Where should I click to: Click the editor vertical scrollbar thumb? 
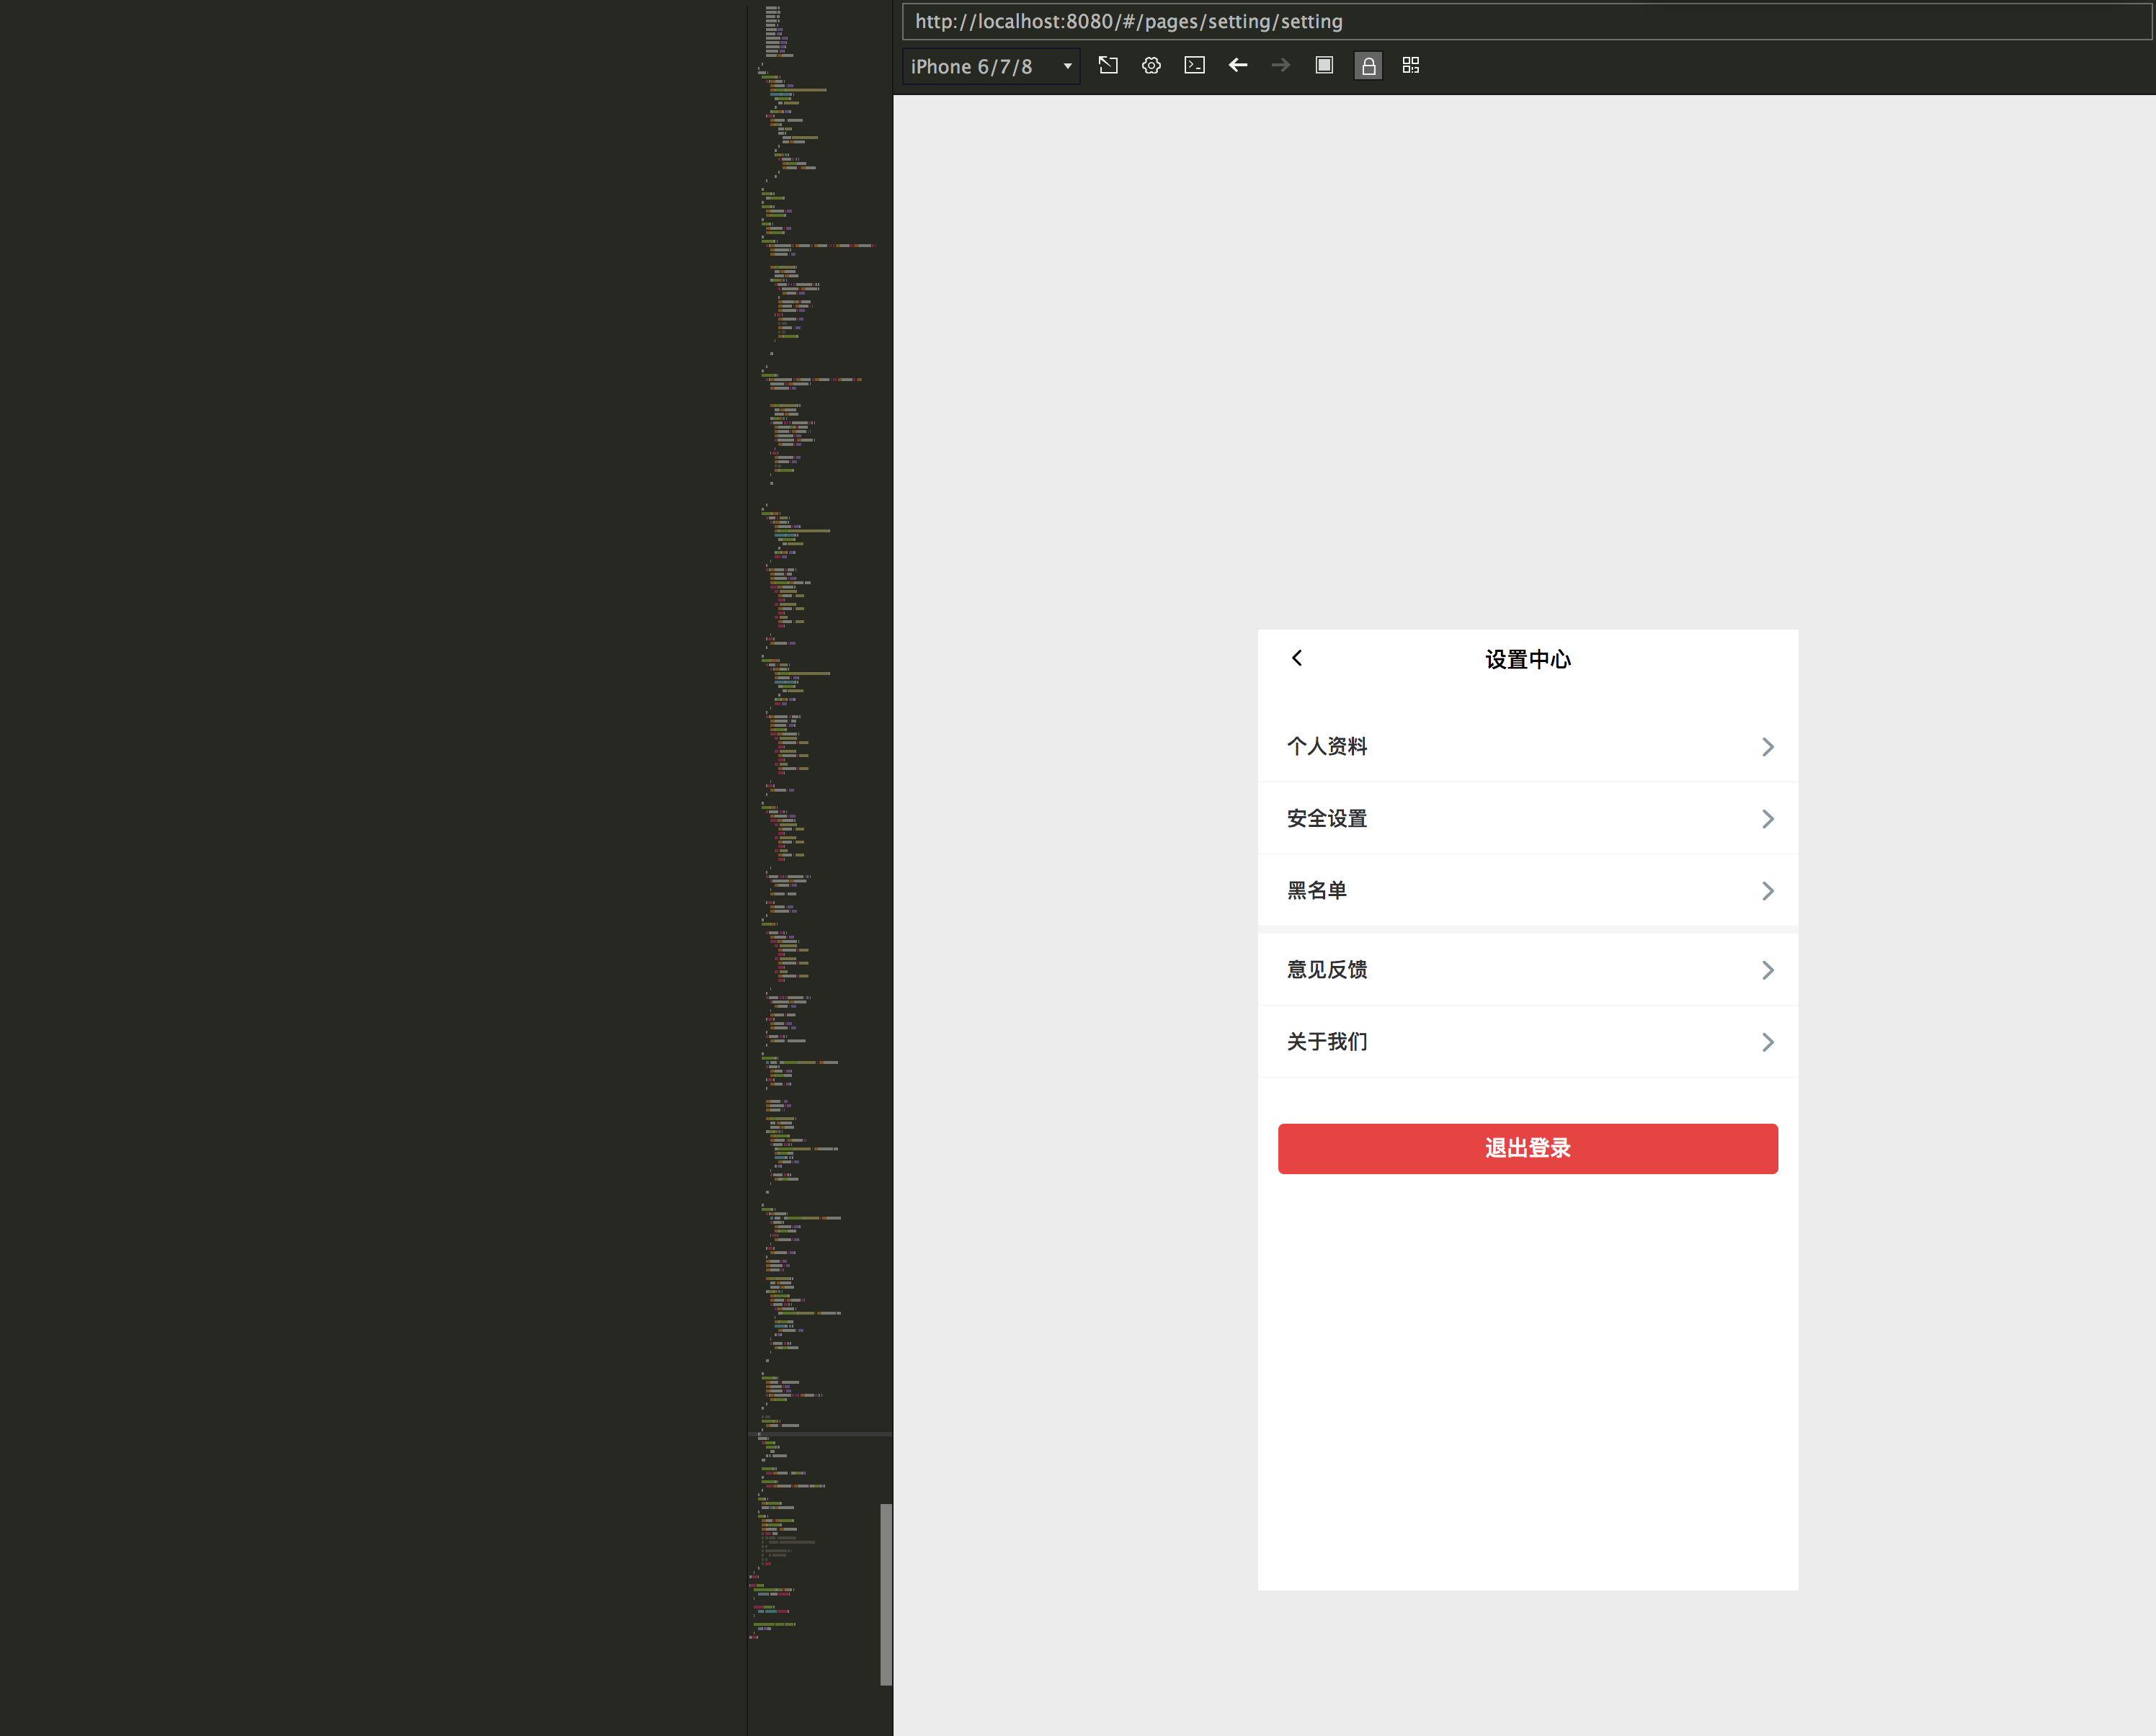[886, 1593]
